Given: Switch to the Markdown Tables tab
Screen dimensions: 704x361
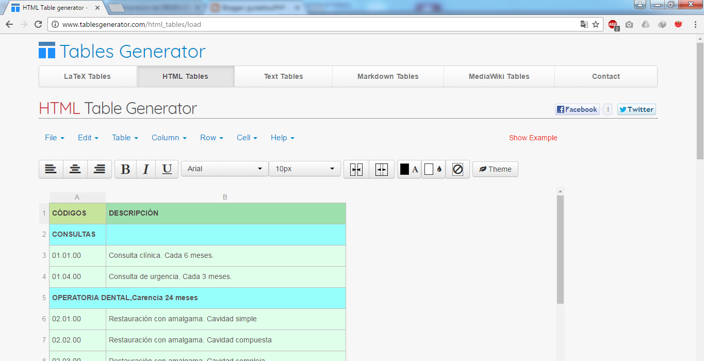Looking at the screenshot, I should pos(387,76).
